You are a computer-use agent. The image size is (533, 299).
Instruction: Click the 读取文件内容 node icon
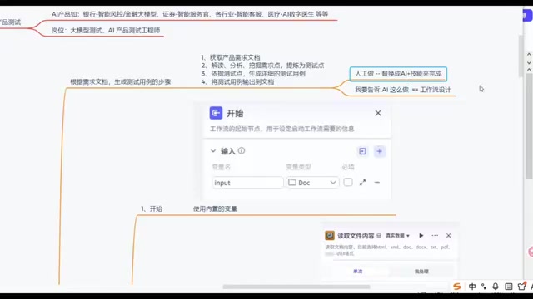(330, 235)
